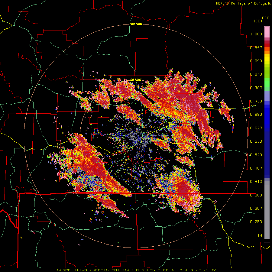The height and width of the screenshot is (272, 272).
Task: Click the bright green segment of the color bar
Action: 267,83
